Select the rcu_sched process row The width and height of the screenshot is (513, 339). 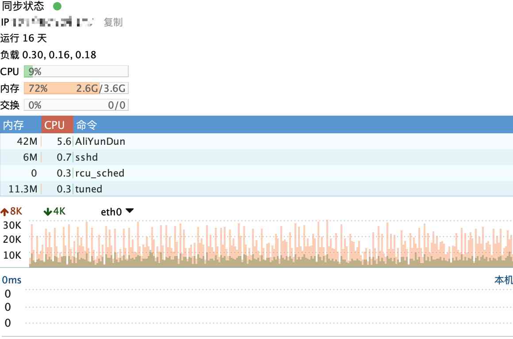(256, 173)
